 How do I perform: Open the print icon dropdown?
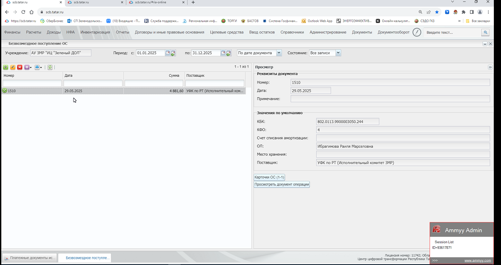38,67
